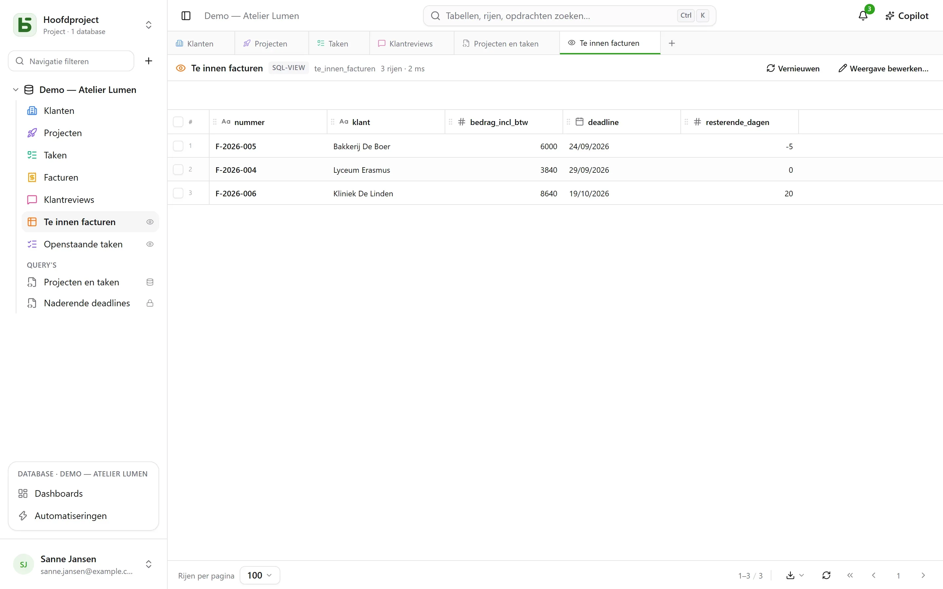
Task: Sort by the bedrag_incl_btw column header
Action: pos(504,122)
